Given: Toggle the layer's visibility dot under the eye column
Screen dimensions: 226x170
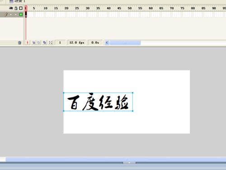Looking at the screenshot, I should pos(11,15).
